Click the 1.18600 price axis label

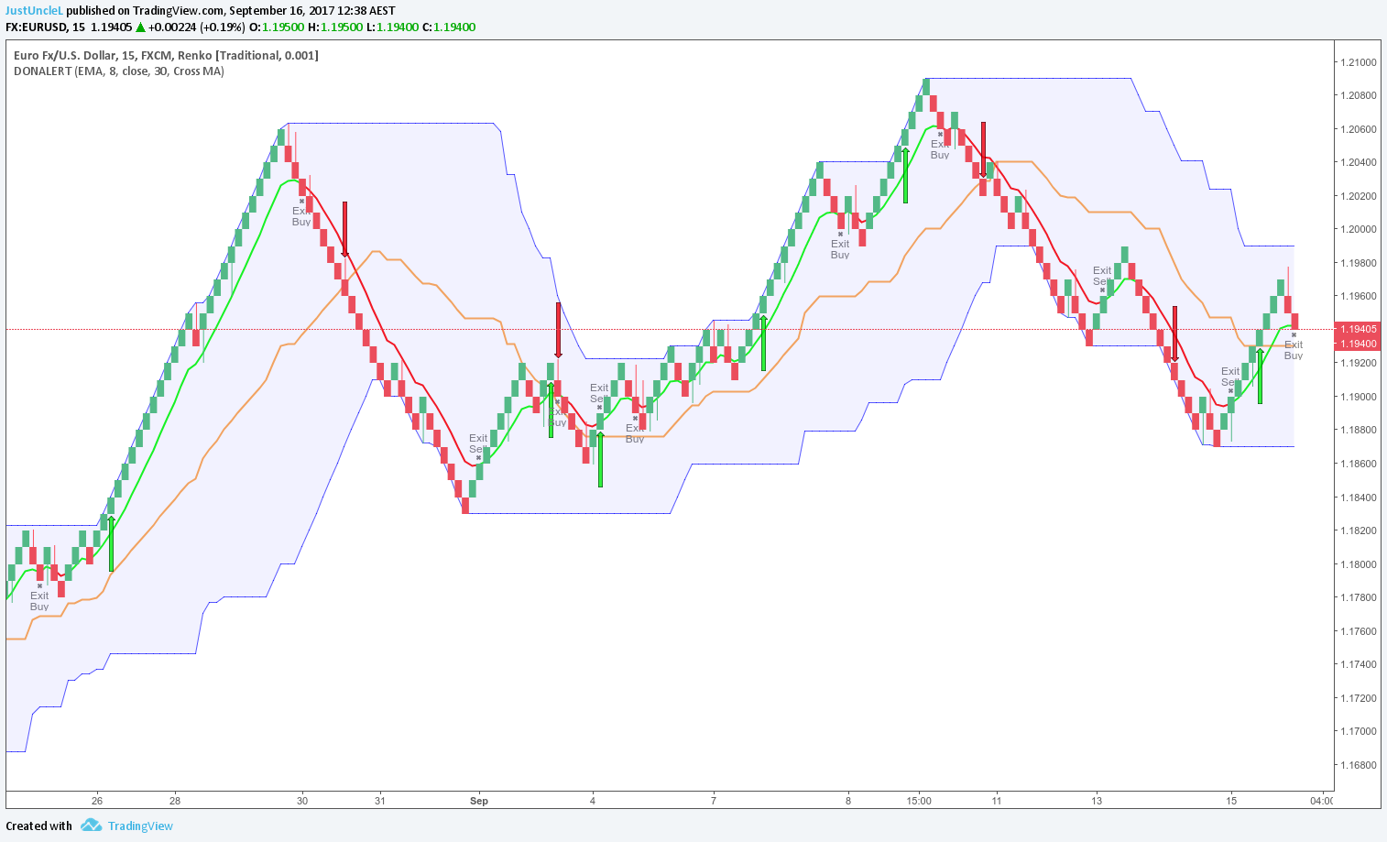1358,464
